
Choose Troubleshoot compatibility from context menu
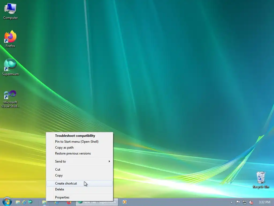coord(79,135)
